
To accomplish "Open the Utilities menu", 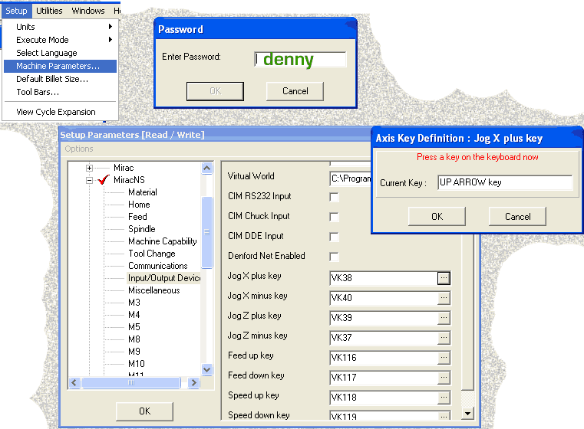I will tap(49, 11).
